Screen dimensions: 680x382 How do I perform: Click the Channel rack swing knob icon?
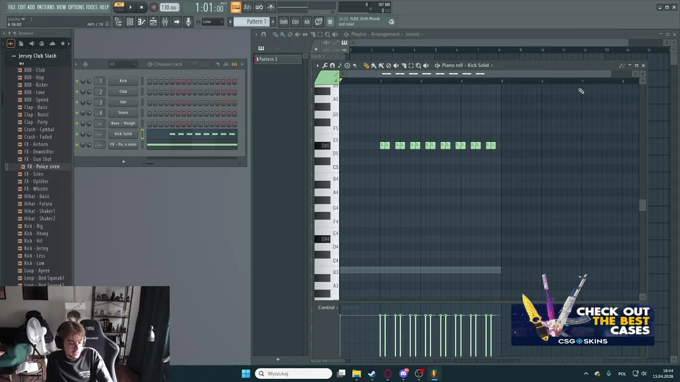point(194,64)
